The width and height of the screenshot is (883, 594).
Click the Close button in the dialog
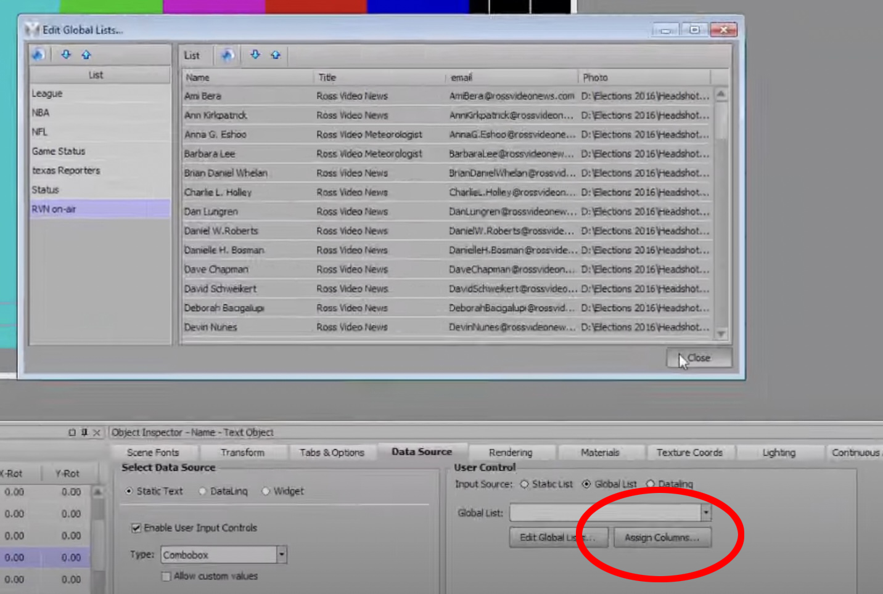click(699, 358)
